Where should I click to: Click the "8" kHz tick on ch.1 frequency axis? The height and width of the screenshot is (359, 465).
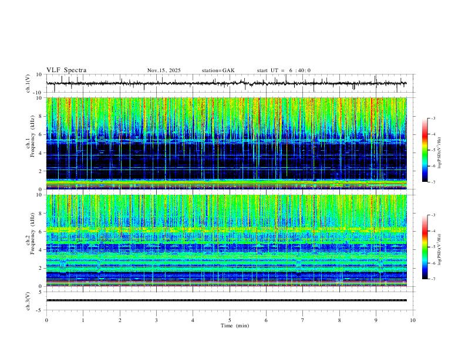coord(41,116)
